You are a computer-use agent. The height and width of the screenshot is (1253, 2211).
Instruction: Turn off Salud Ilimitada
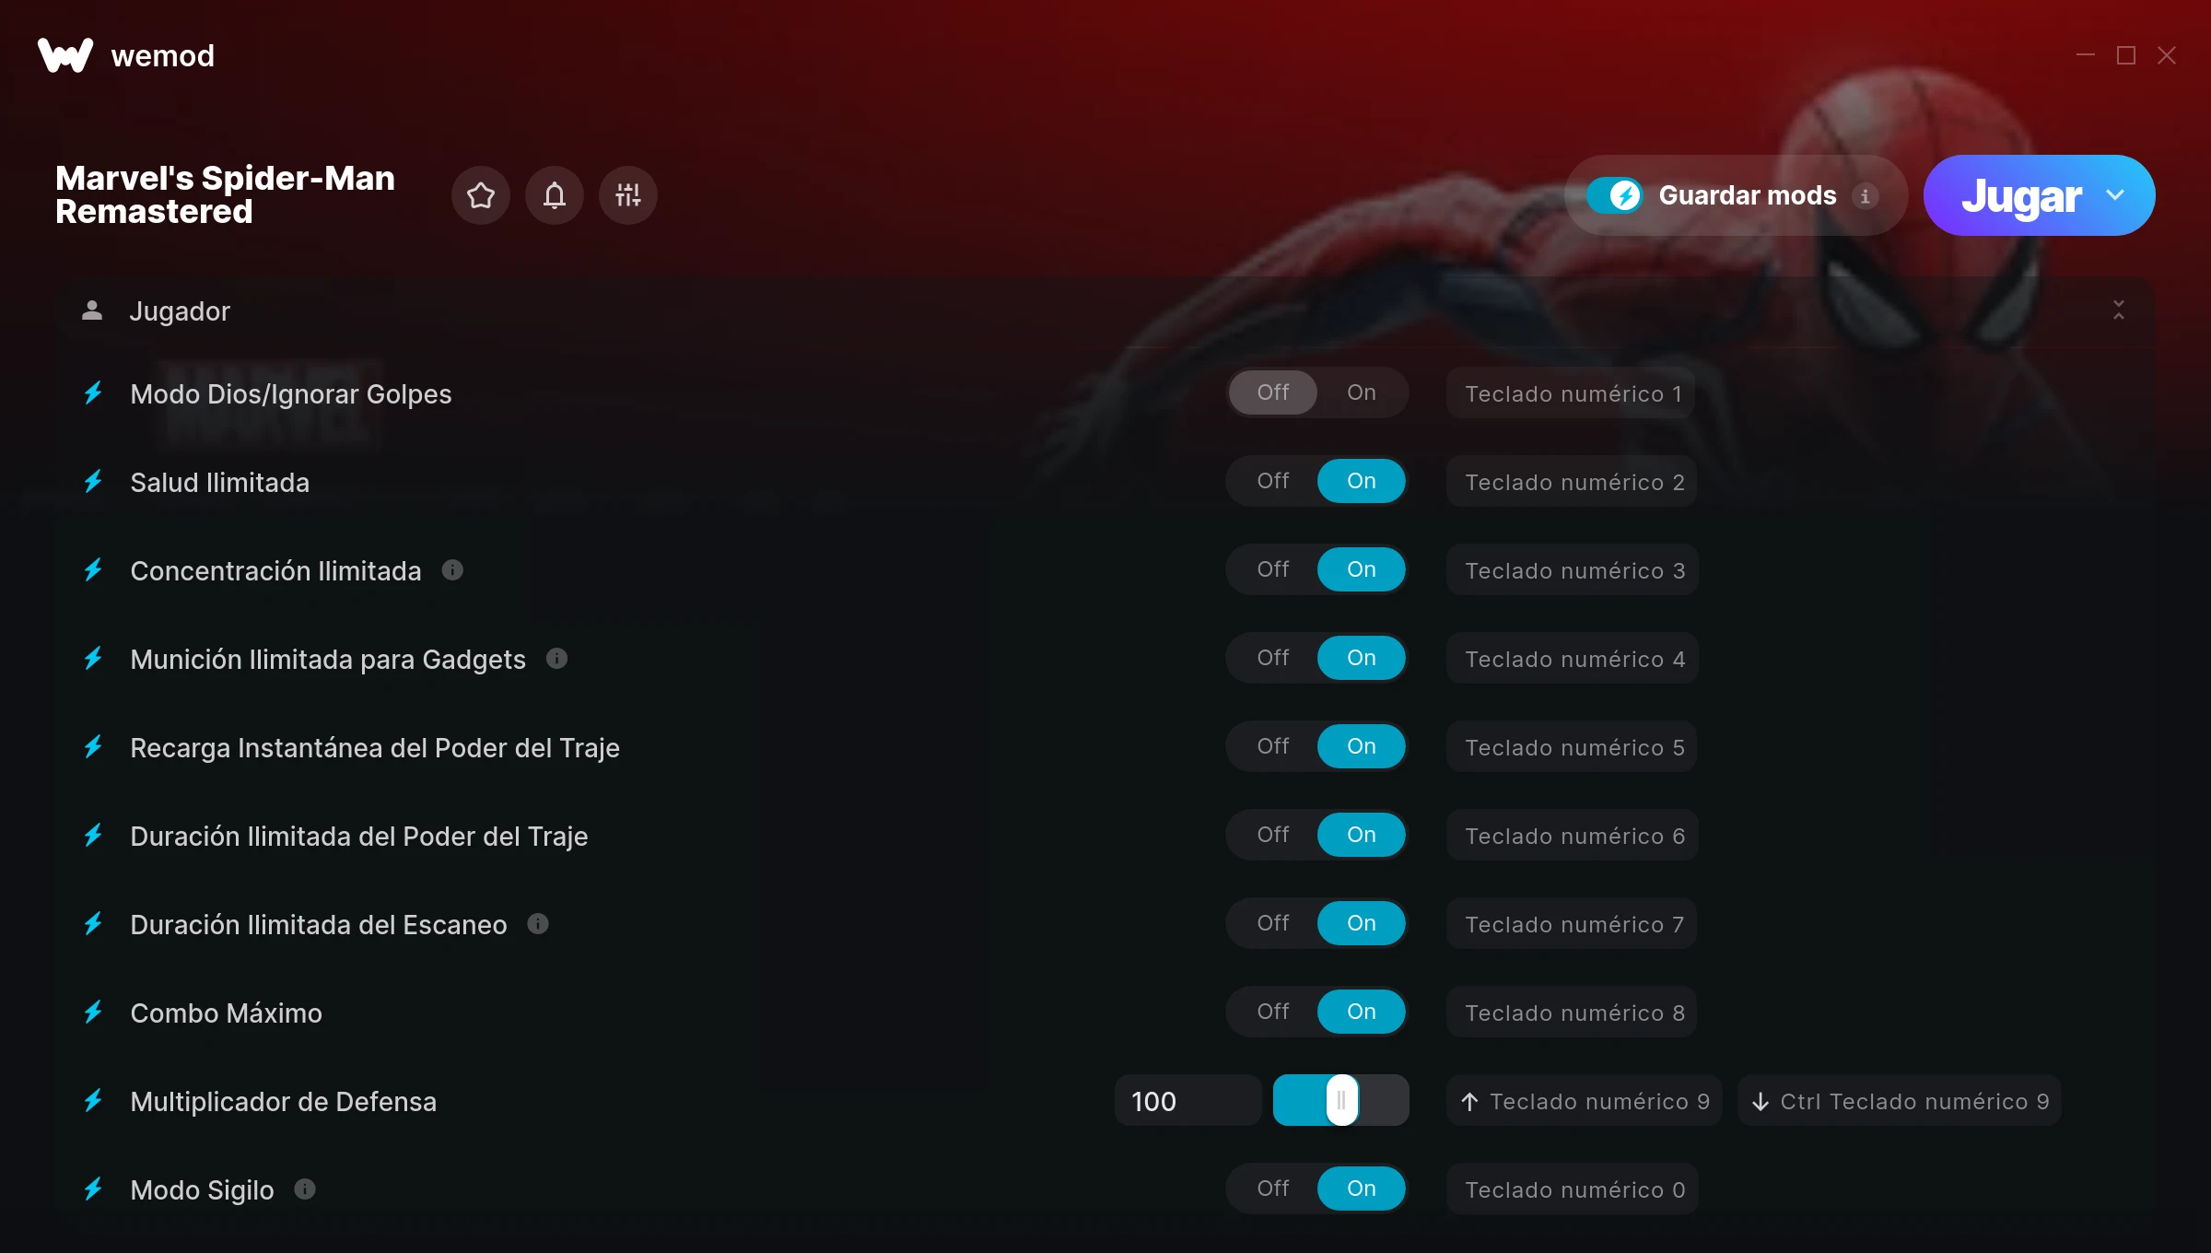(1273, 481)
